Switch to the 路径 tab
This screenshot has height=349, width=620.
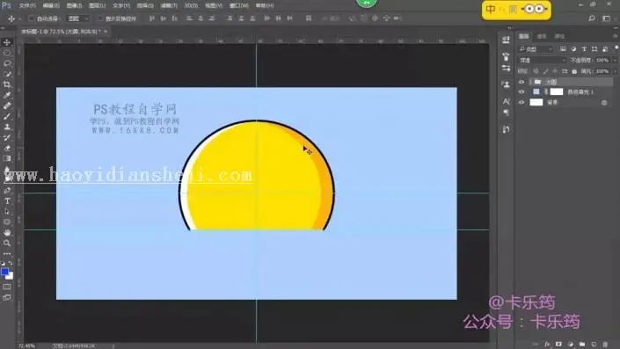(559, 36)
